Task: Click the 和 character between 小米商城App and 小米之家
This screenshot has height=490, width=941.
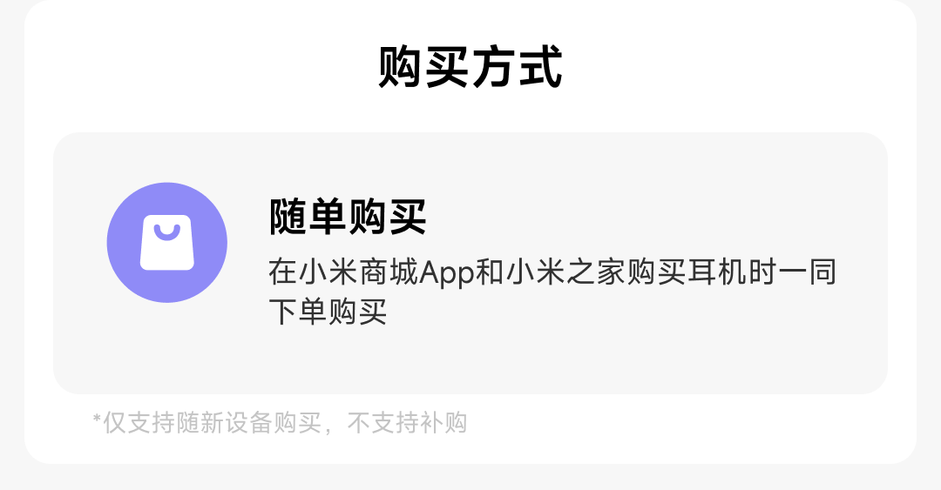Action: coord(491,272)
